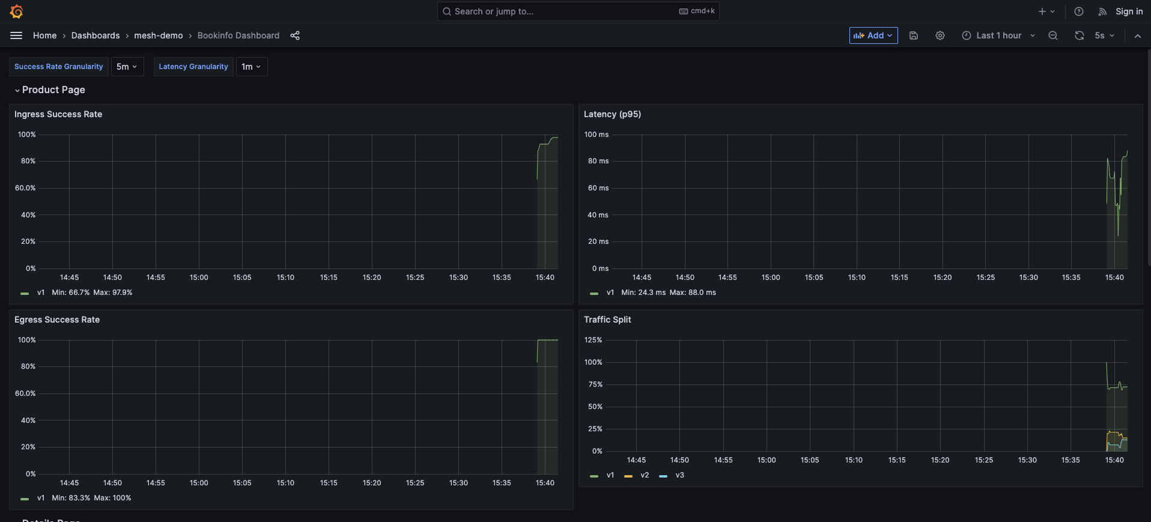1151x522 pixels.
Task: Click v2 yellow swatch in Traffic Split legend
Action: (x=628, y=476)
